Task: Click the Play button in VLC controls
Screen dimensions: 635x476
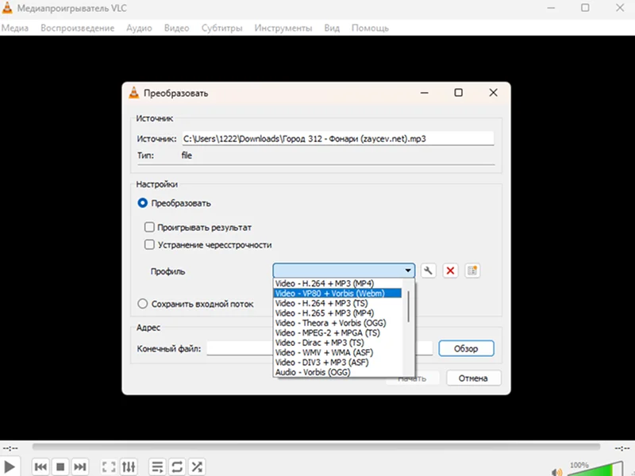Action: 10,466
